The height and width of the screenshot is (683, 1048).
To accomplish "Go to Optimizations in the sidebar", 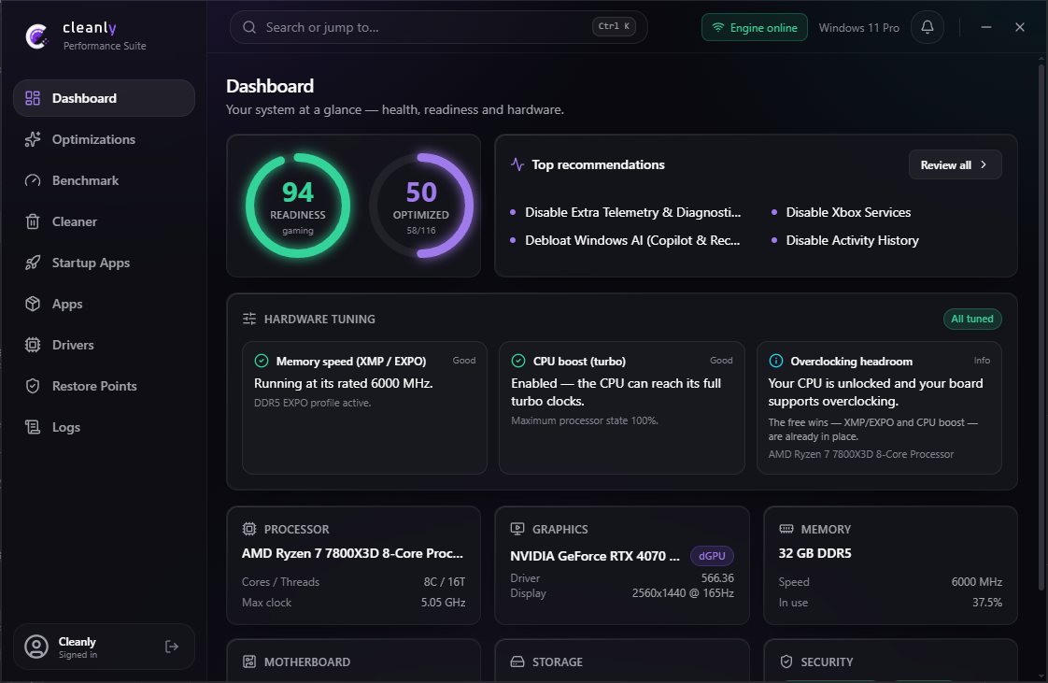I will pos(105,139).
